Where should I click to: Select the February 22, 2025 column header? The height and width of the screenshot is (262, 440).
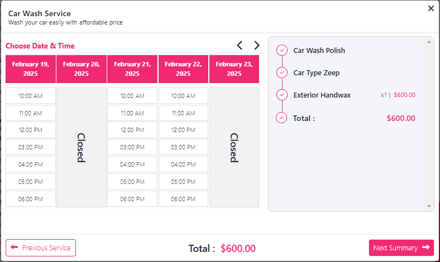(183, 69)
